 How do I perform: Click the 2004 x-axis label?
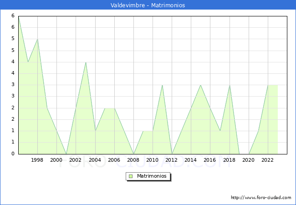95,160
